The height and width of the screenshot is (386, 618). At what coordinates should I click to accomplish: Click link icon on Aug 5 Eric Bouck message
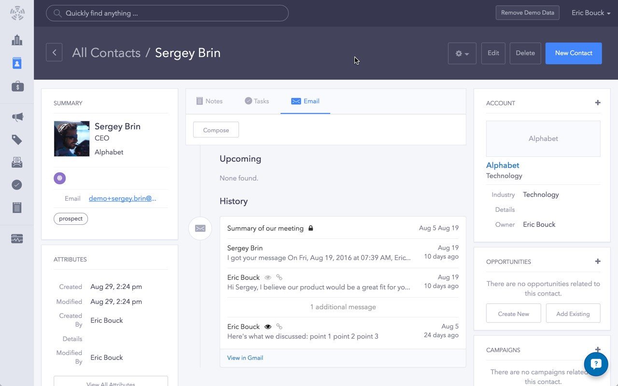[279, 327]
